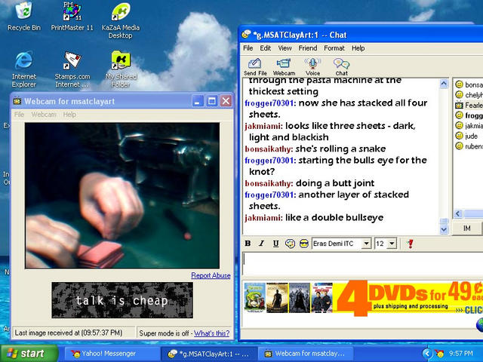
Task: Click the Chat toolbar icon
Action: pos(341,67)
